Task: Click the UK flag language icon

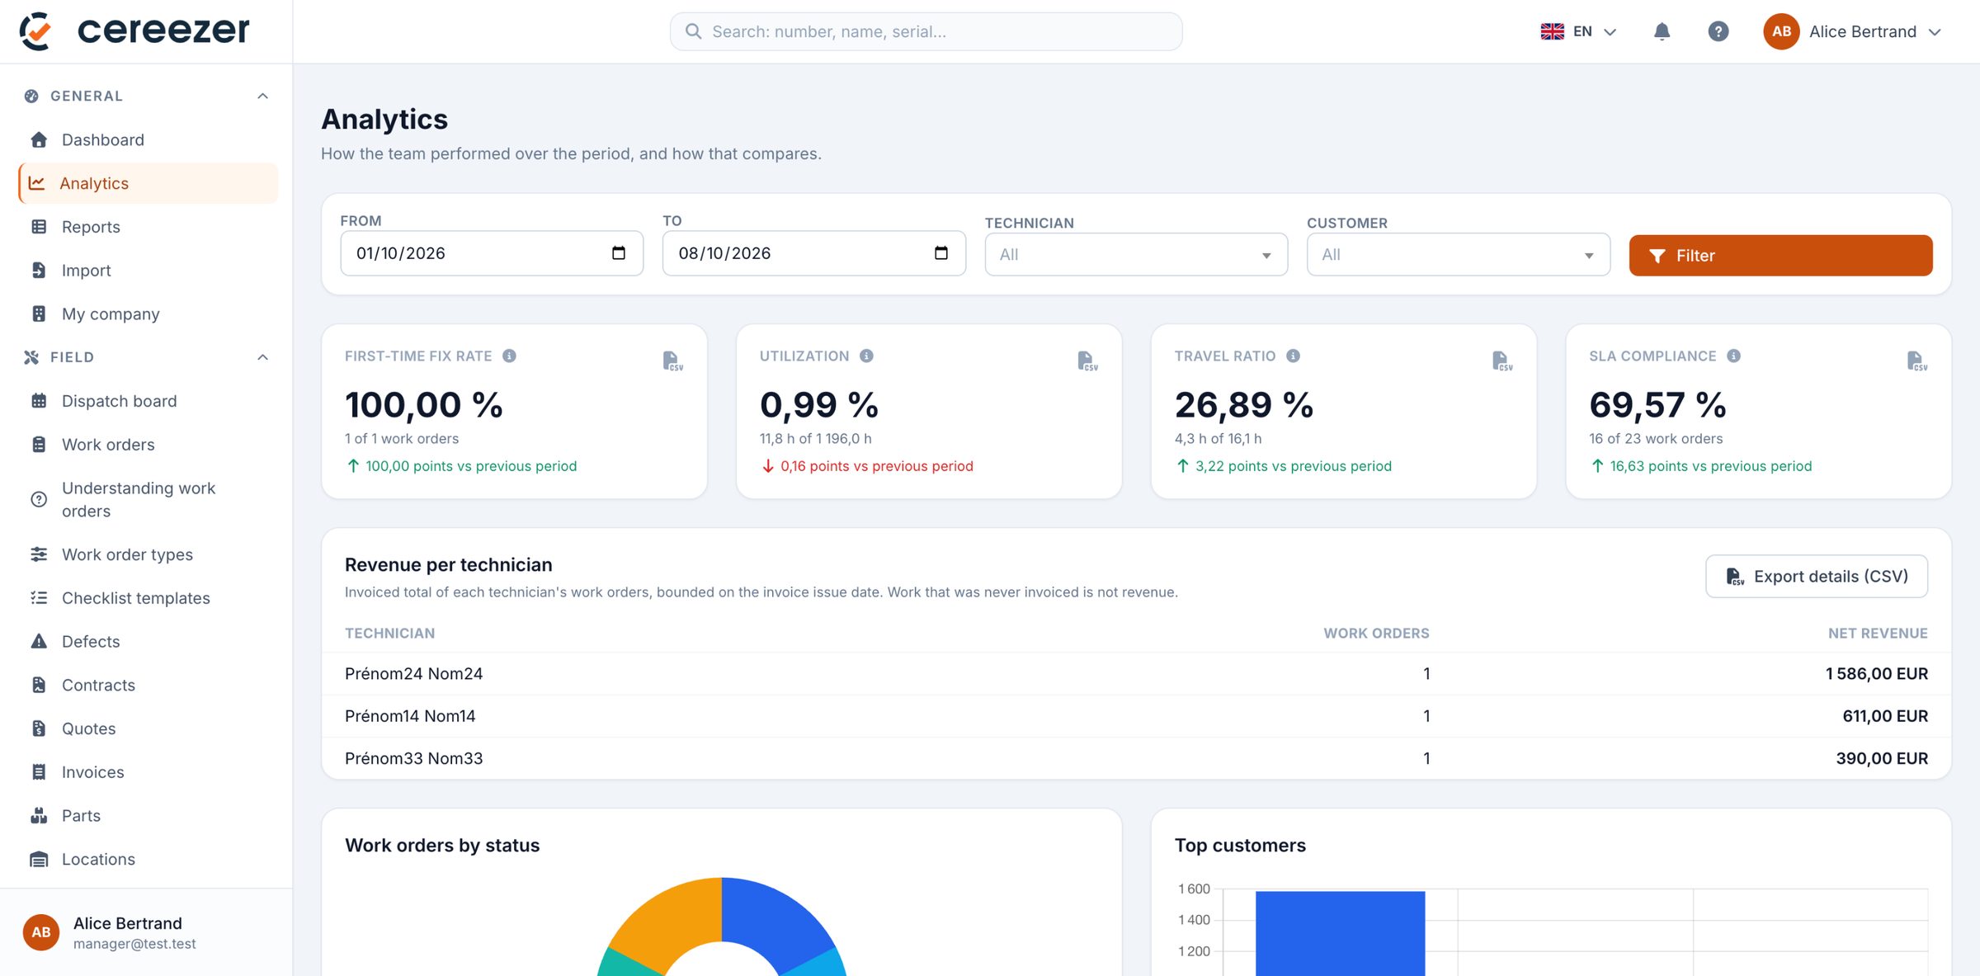Action: [x=1552, y=31]
